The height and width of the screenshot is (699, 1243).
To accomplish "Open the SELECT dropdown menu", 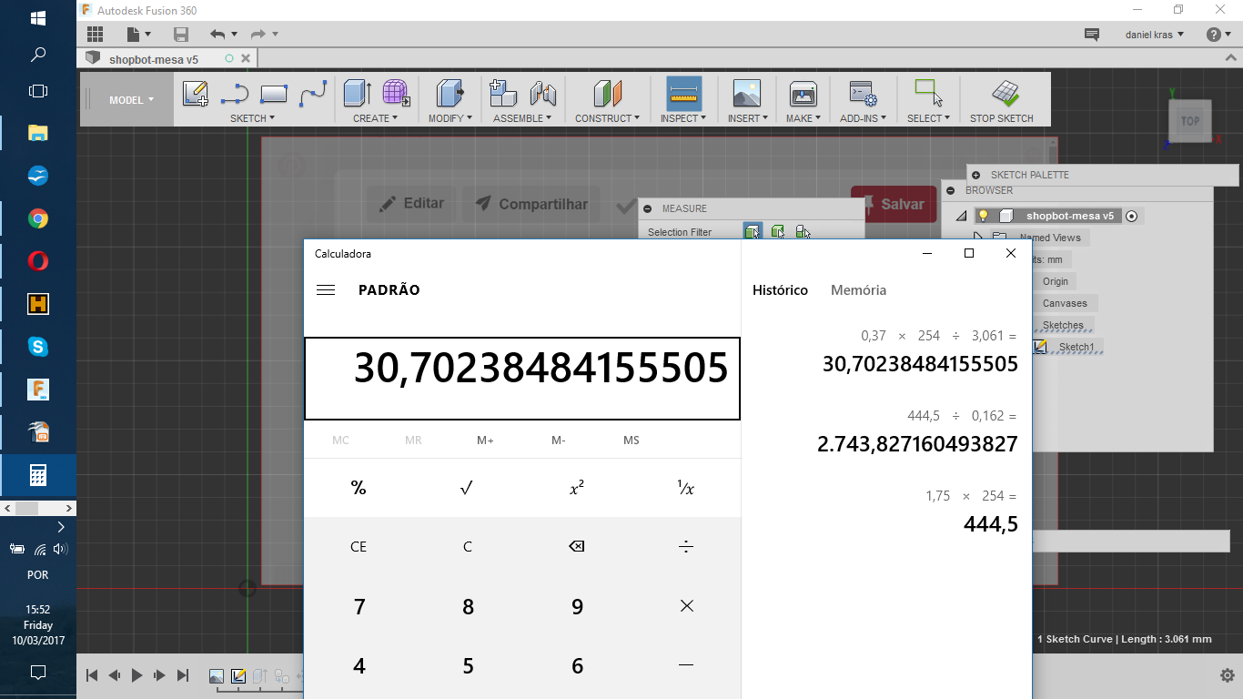I will coord(928,118).
